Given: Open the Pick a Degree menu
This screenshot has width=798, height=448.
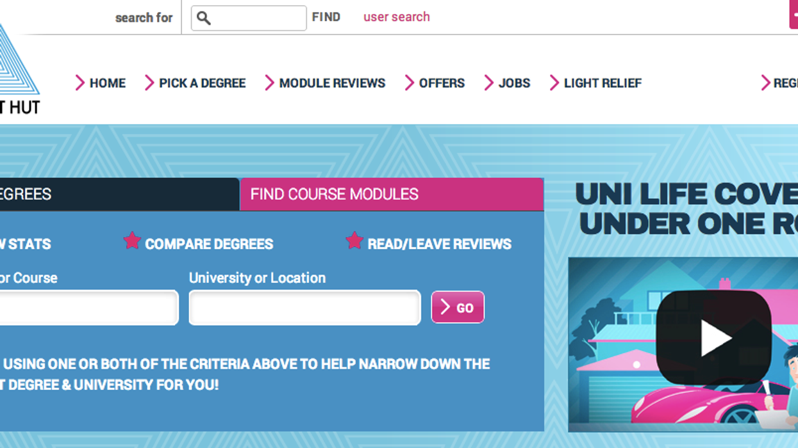Looking at the screenshot, I should [202, 83].
